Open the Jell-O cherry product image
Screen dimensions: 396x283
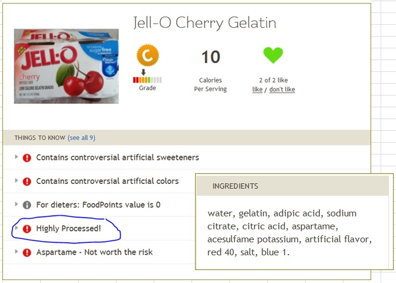point(66,66)
